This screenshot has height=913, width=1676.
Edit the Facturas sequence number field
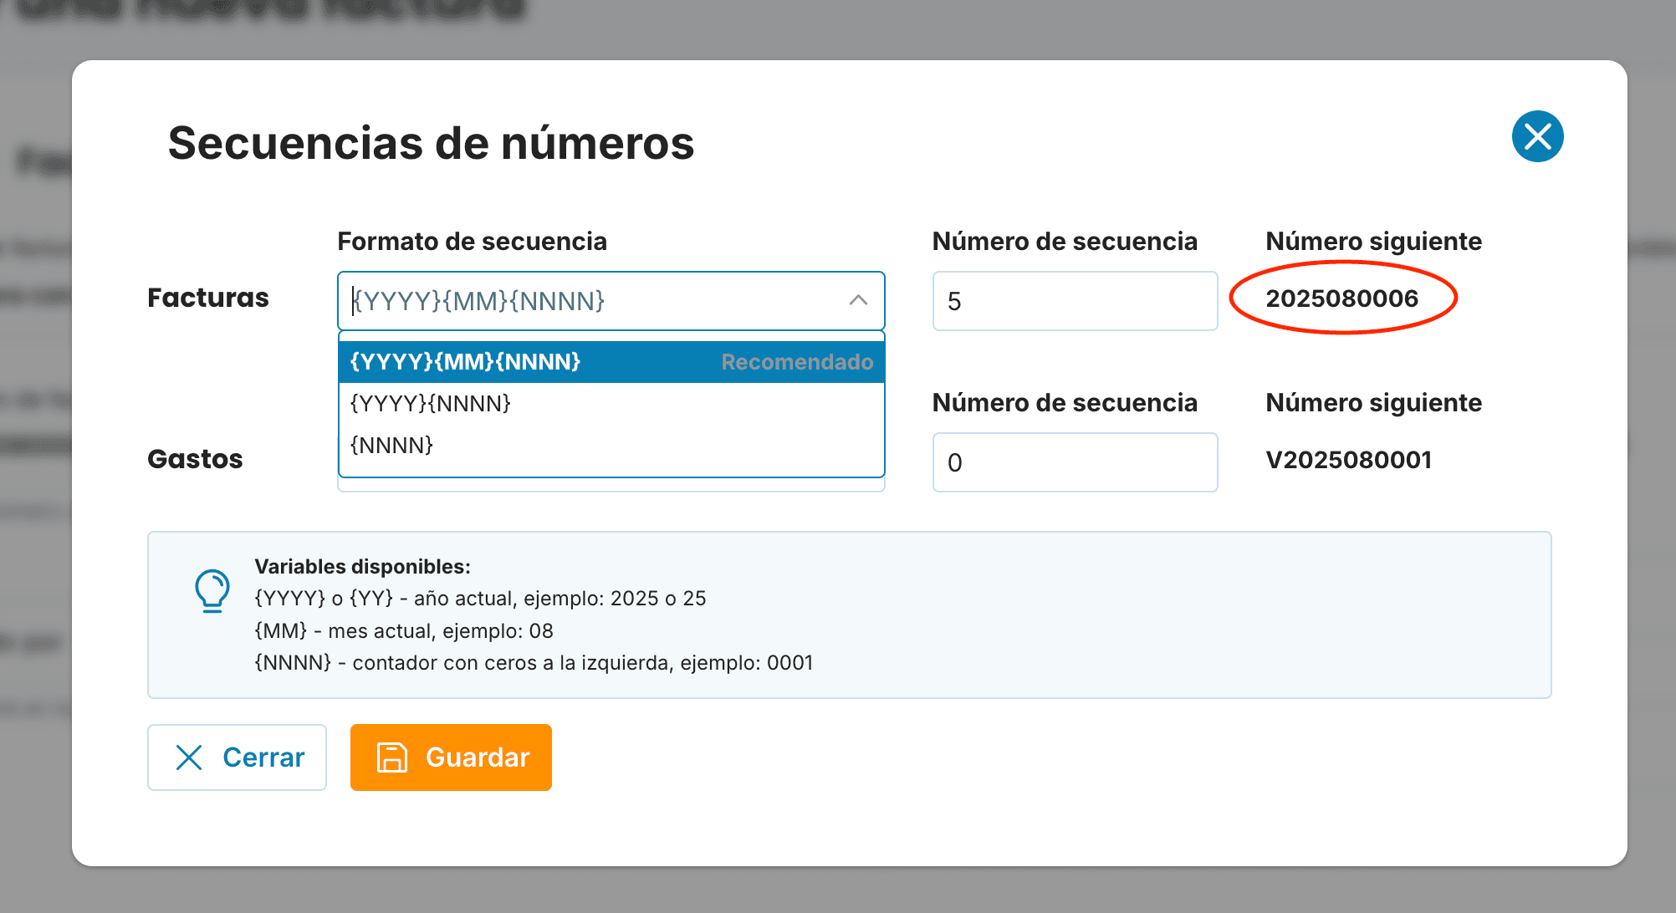tap(1075, 301)
